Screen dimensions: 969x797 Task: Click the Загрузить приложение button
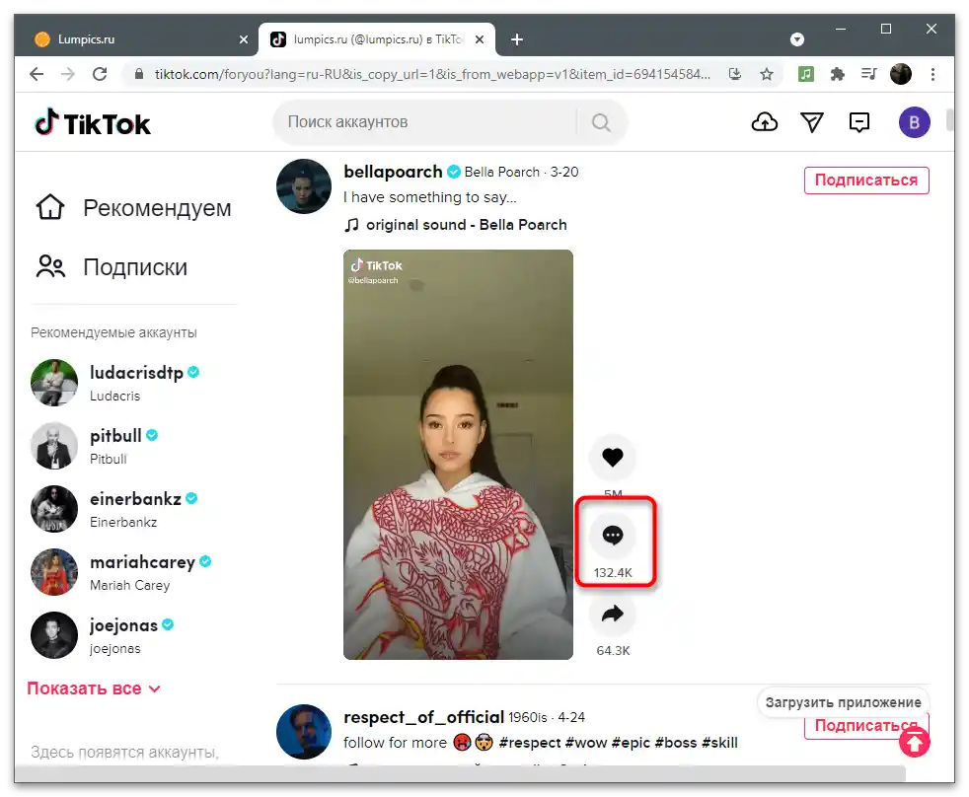coord(843,702)
